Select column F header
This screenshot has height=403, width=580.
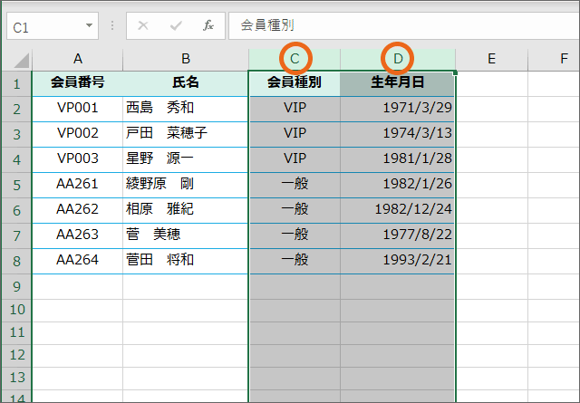[x=554, y=59]
